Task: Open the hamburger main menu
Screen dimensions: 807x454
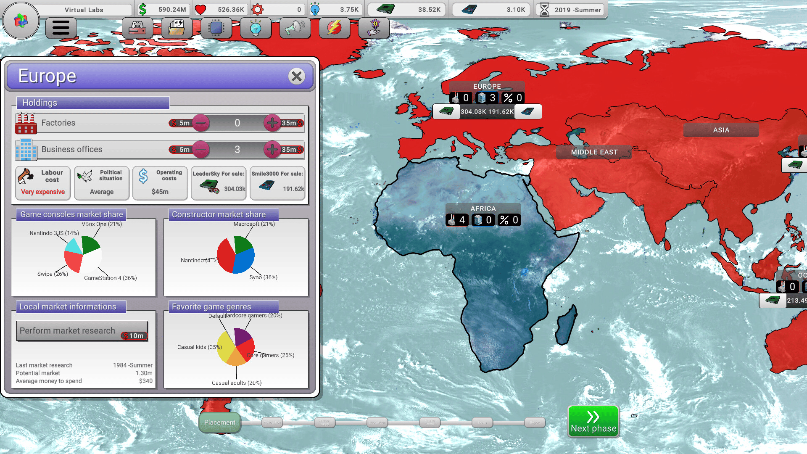Action: pos(61,28)
